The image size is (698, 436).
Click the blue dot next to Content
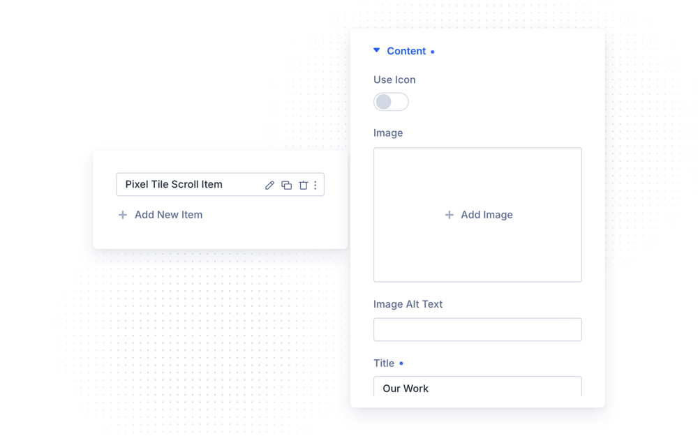click(432, 52)
